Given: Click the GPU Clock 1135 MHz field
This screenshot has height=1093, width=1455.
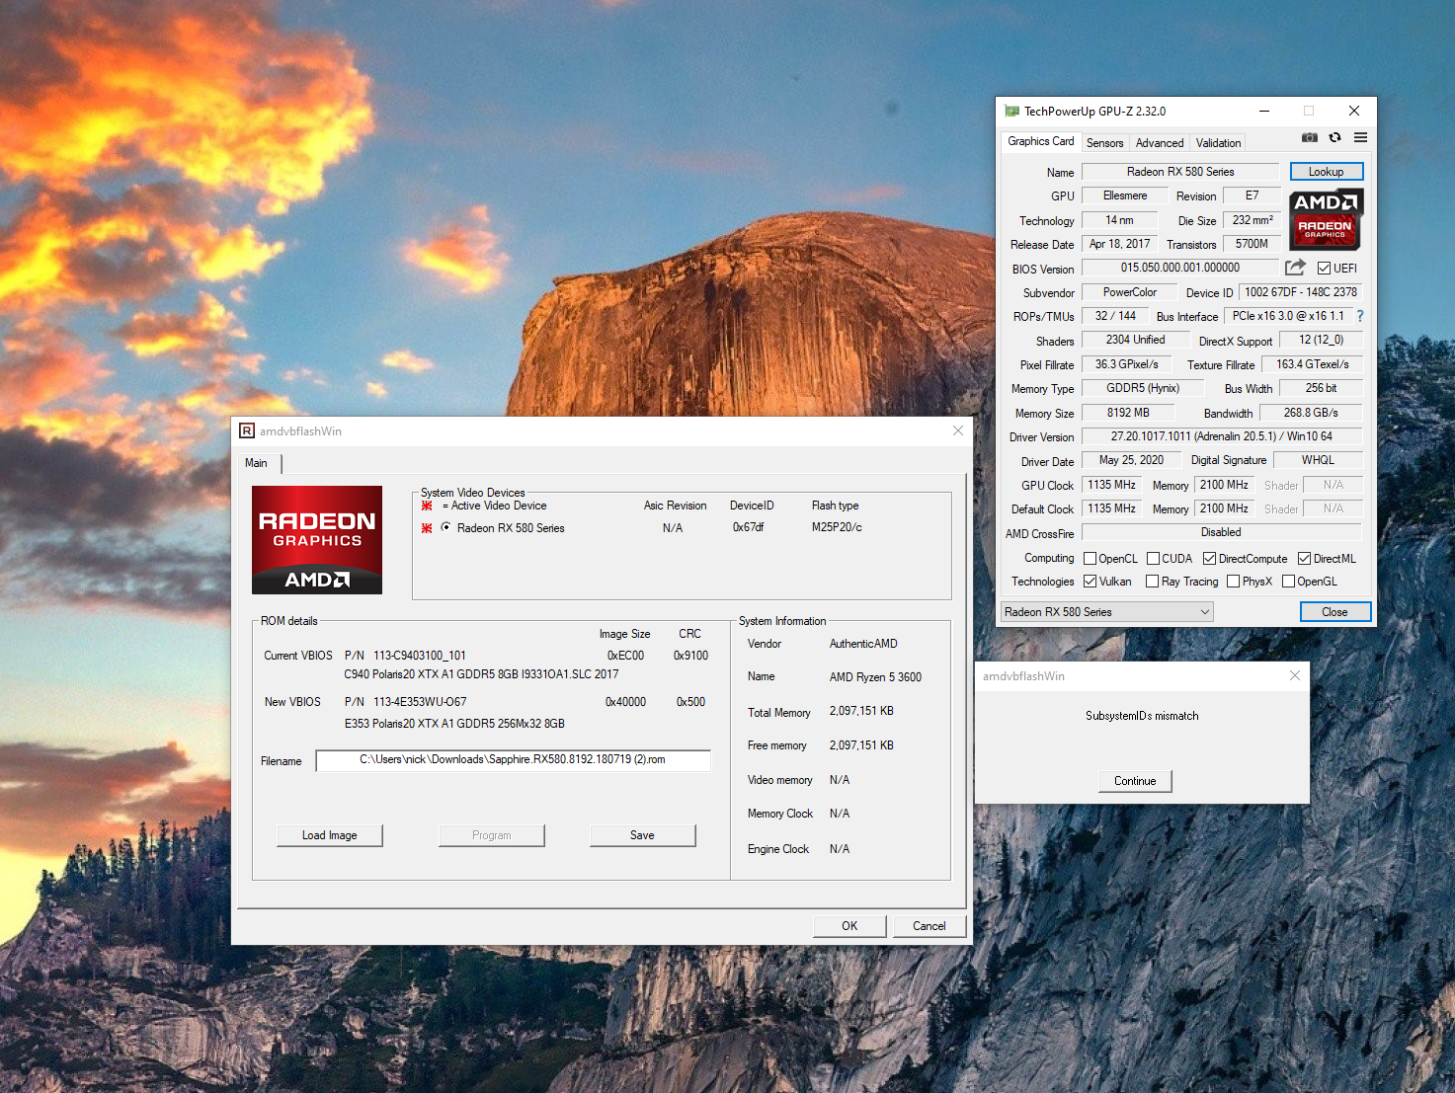Looking at the screenshot, I should coord(1111,485).
